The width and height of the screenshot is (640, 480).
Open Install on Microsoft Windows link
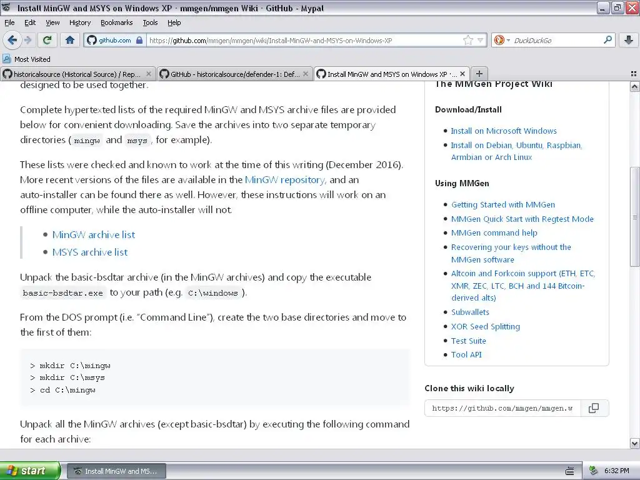coord(503,131)
